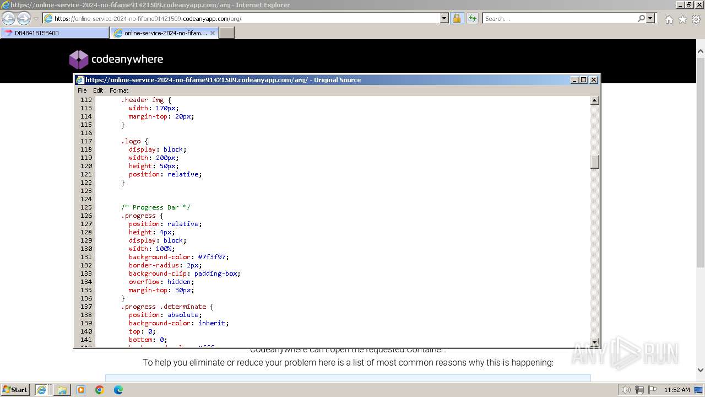The height and width of the screenshot is (397, 705).
Task: Click the codeanywhere logo
Action: (x=116, y=59)
